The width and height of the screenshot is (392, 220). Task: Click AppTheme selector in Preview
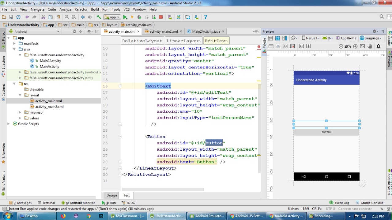[346, 38]
